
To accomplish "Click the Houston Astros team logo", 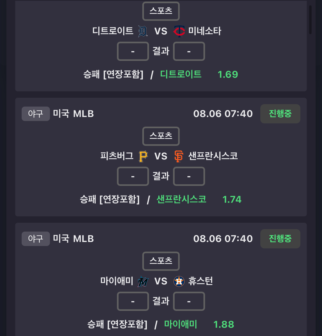I will [179, 281].
